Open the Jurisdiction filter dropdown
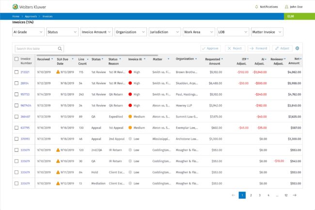Viewport: 315px width, 210px height. coord(165,32)
